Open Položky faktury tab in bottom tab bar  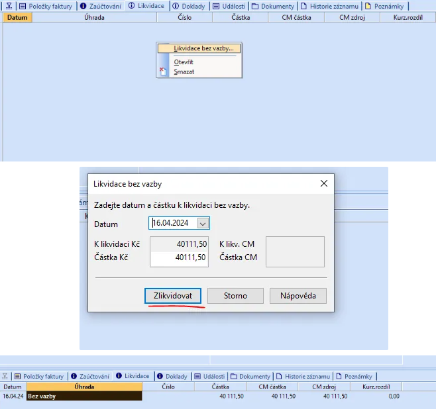click(x=39, y=376)
